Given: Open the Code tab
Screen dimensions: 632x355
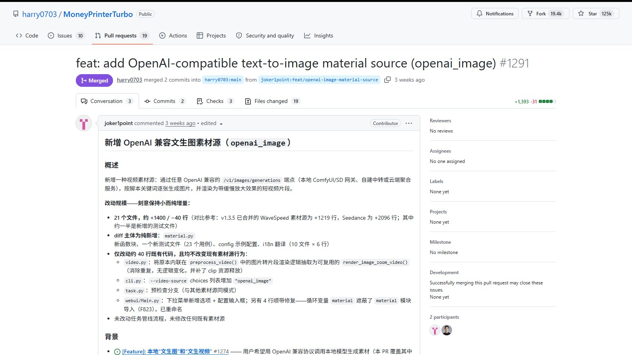Looking at the screenshot, I should pyautogui.click(x=27, y=35).
